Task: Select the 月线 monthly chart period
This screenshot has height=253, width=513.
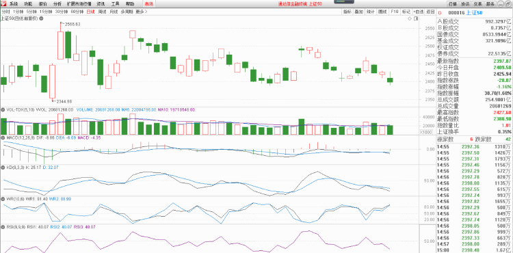Action: [x=114, y=12]
